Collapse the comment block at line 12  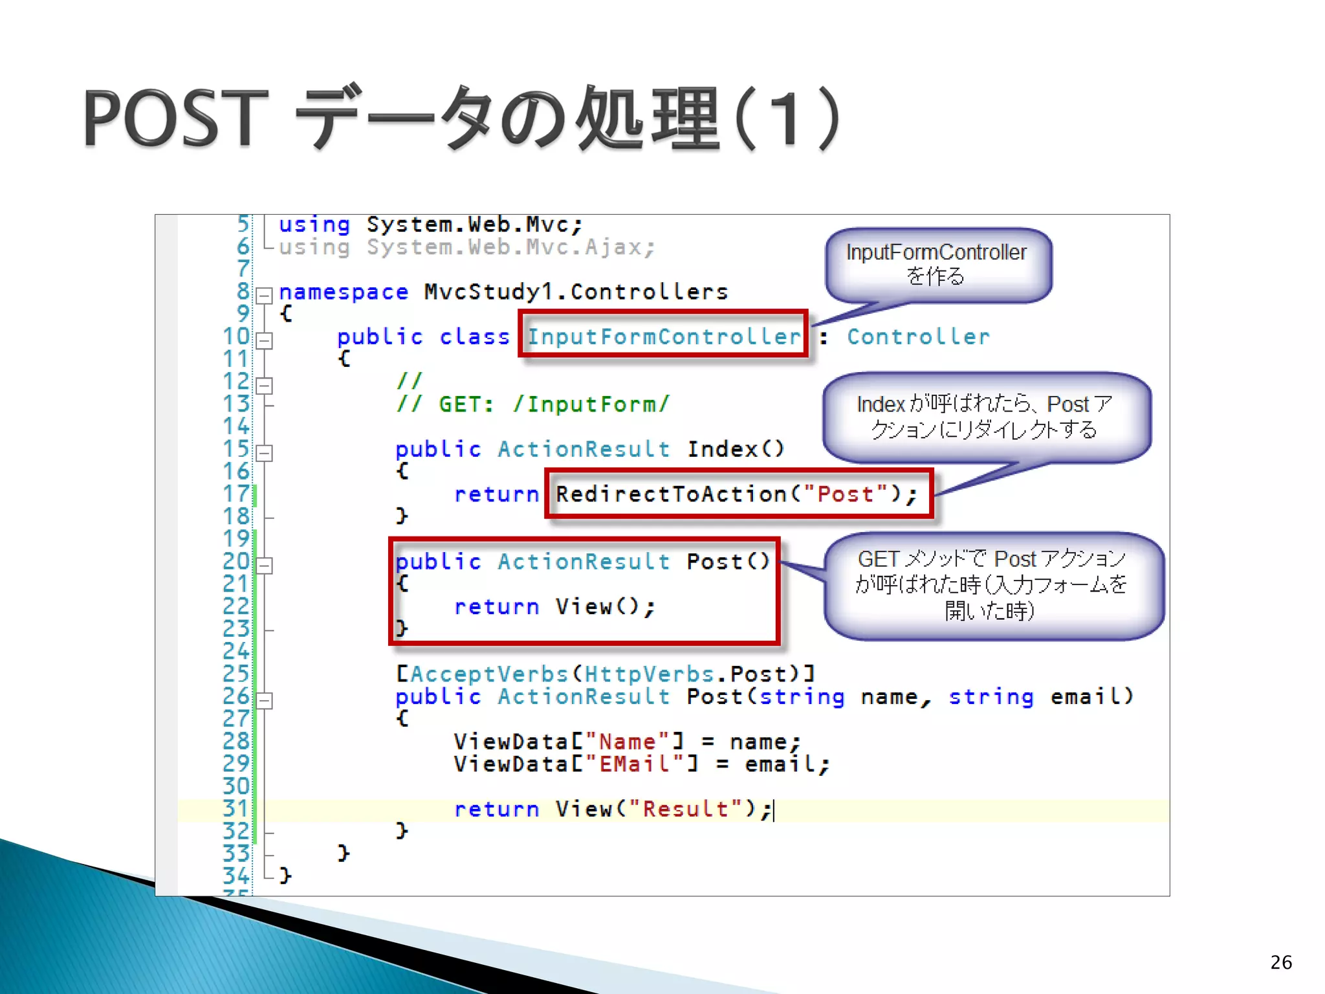pyautogui.click(x=264, y=386)
